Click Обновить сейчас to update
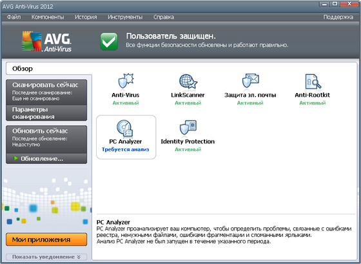This screenshot has width=361, height=264. 46,139
